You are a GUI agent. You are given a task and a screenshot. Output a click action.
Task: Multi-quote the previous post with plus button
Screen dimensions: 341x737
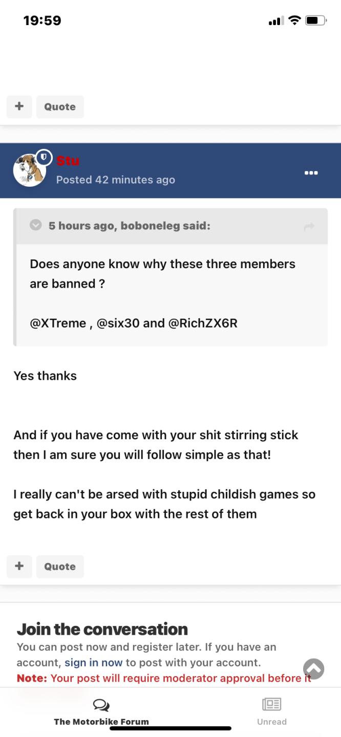pyautogui.click(x=19, y=106)
